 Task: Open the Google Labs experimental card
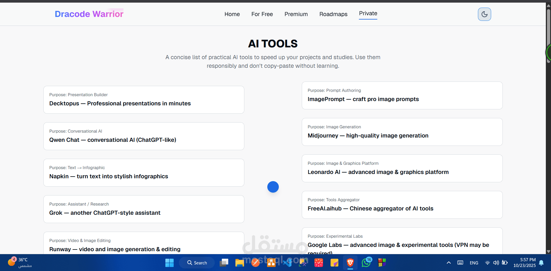click(402, 241)
